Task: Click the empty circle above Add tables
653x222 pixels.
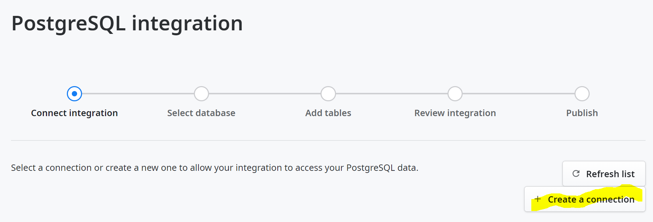Action: click(328, 94)
